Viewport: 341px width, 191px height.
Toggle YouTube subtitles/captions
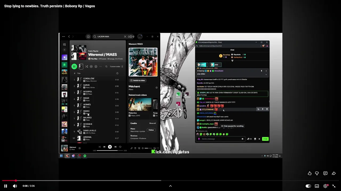[x=317, y=186]
